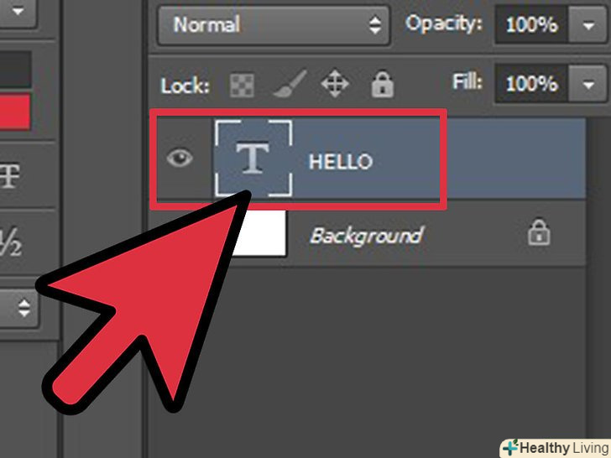Screen dimensions: 611x458
Task: Click the lock image pixels brush icon
Action: pyautogui.click(x=290, y=83)
